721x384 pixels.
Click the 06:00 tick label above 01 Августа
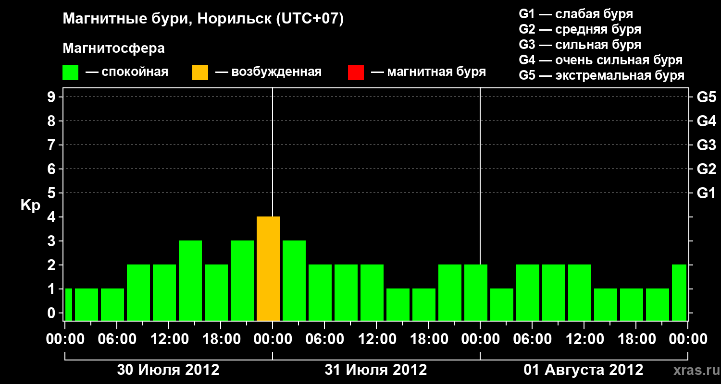[532, 339]
